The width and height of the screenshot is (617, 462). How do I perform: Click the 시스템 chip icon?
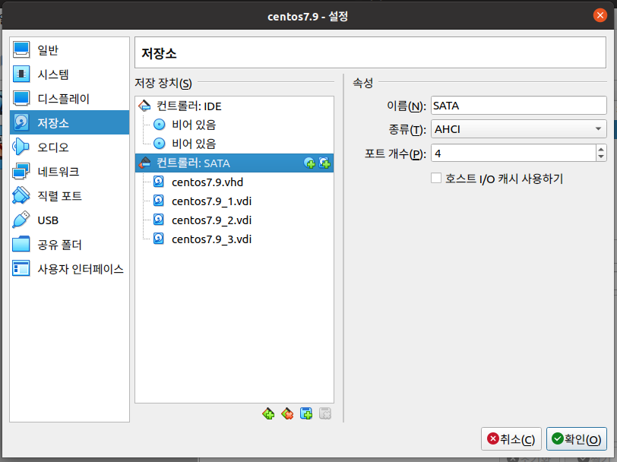pos(21,74)
